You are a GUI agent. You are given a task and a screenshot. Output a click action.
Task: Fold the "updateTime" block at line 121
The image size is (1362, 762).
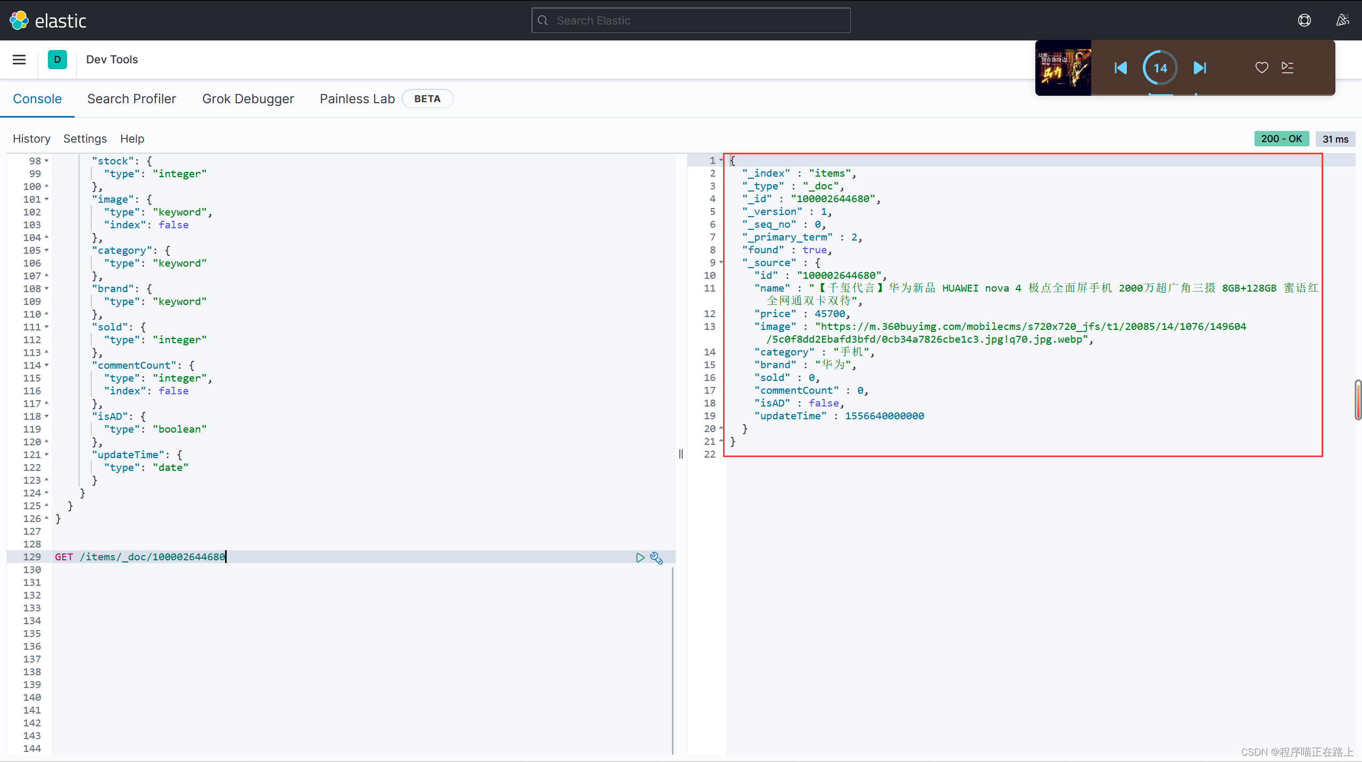tap(47, 454)
